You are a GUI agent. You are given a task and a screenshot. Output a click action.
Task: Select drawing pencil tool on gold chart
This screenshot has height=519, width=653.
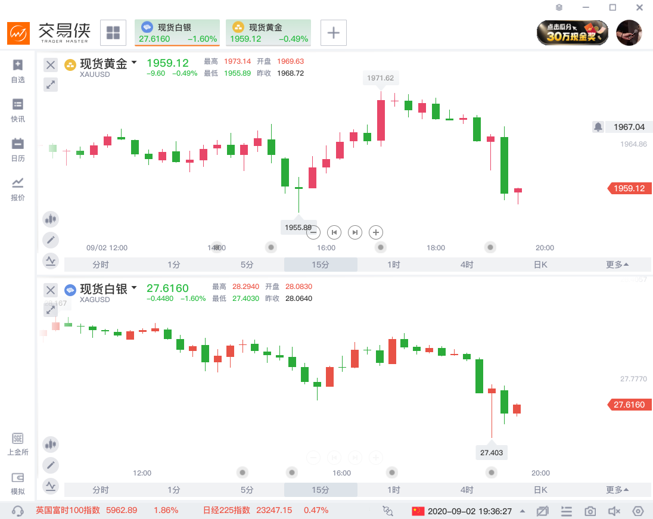point(51,240)
